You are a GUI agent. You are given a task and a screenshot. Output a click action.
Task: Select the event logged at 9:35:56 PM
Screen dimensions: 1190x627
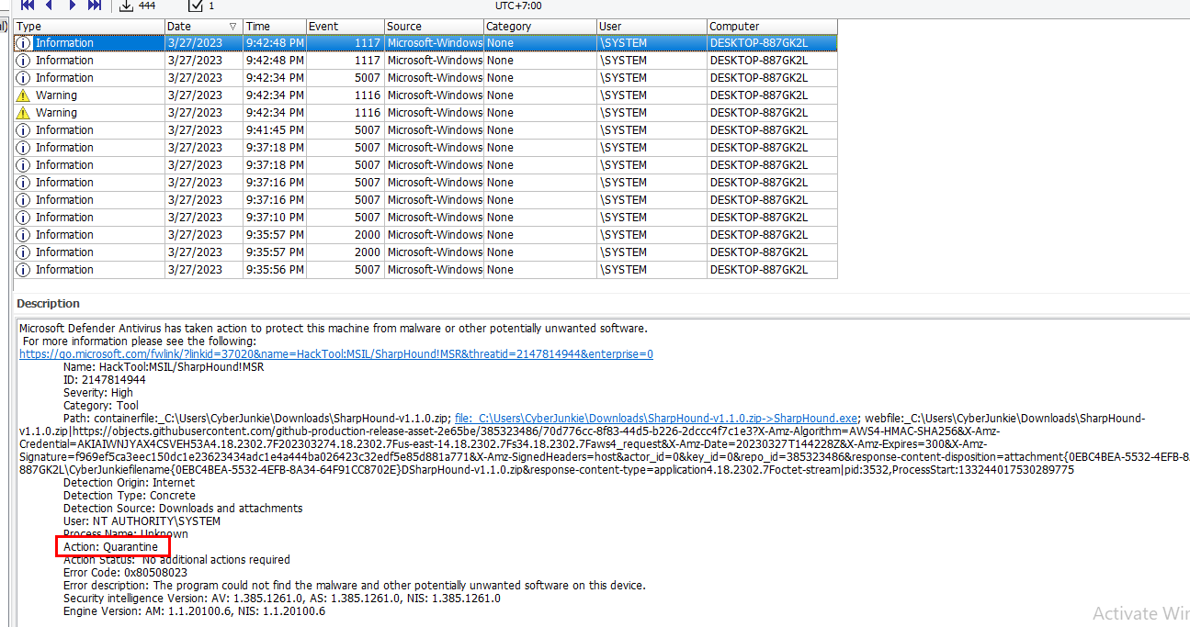(425, 270)
